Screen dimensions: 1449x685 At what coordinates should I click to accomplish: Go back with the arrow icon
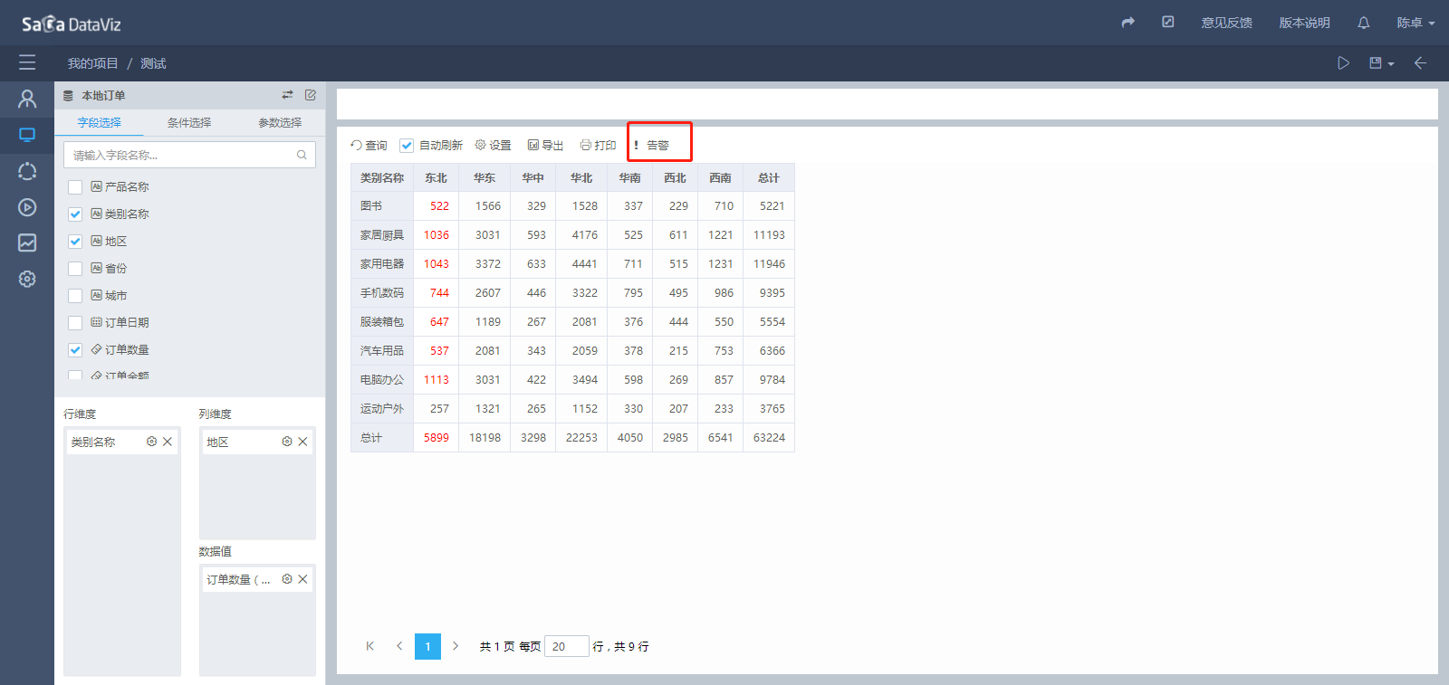[1420, 62]
